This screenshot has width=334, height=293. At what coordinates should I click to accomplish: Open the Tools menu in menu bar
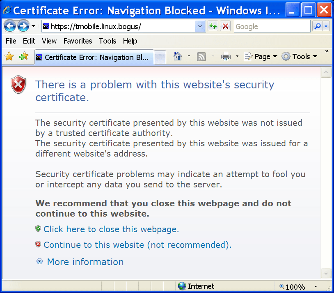click(108, 41)
